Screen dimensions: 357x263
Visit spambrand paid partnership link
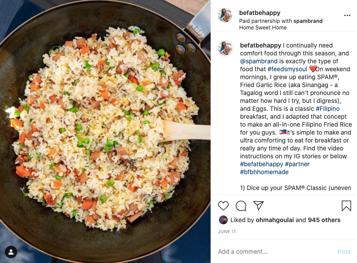(308, 21)
